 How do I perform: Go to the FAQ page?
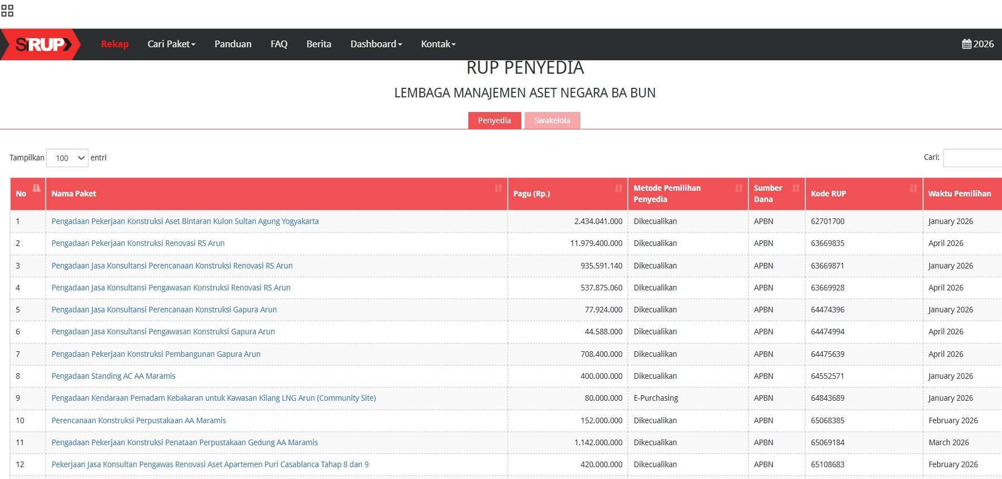click(x=279, y=44)
